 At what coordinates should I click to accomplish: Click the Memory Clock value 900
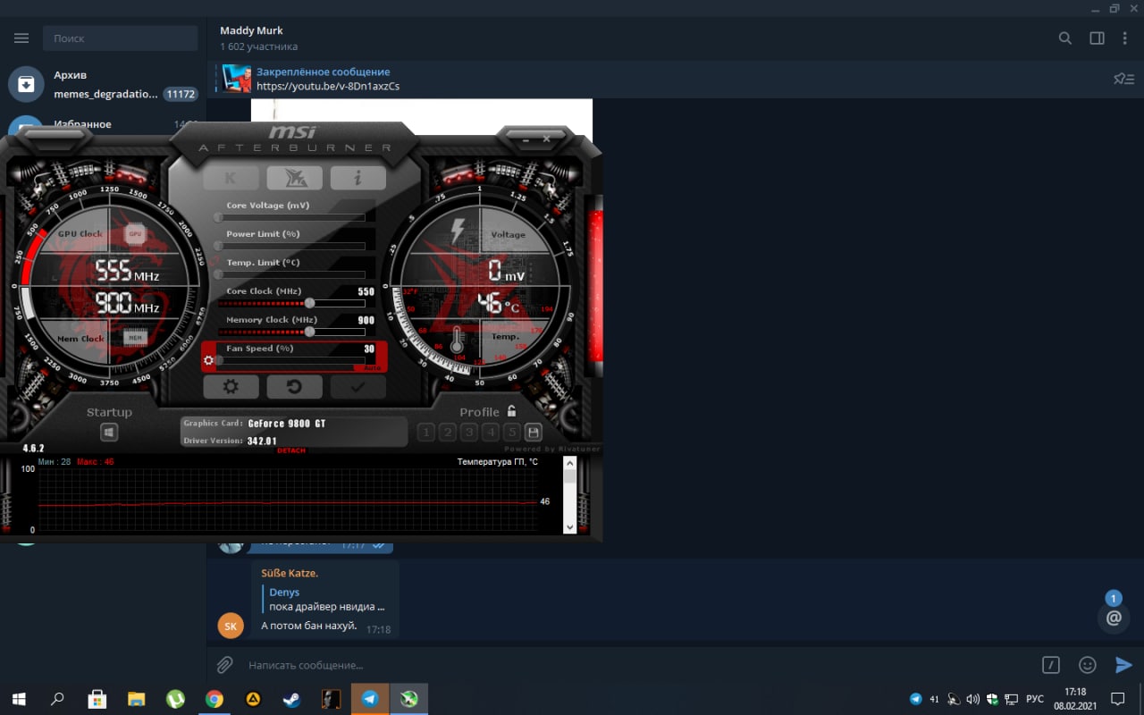[366, 320]
